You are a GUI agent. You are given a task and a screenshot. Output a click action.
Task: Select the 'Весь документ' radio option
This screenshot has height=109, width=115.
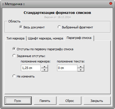tap(32, 27)
